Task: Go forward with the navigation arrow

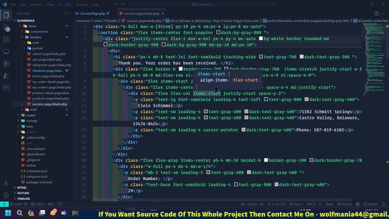Action: (123, 4)
